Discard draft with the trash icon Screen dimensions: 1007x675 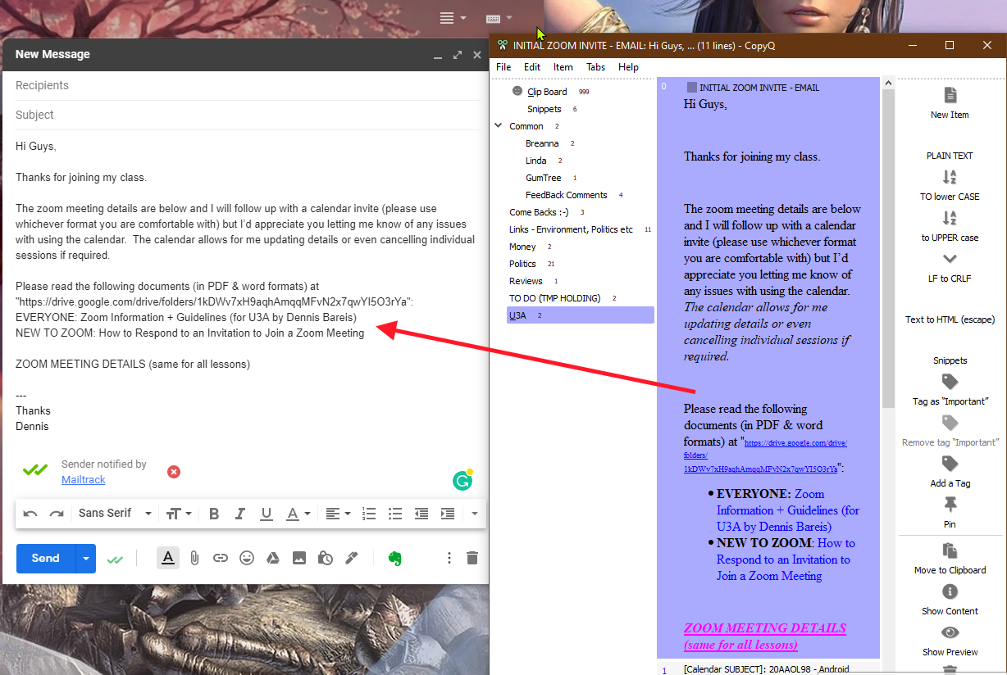tap(472, 558)
